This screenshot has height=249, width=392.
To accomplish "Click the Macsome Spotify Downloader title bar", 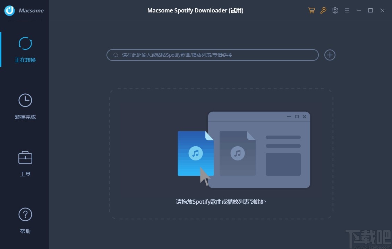I will (195, 10).
